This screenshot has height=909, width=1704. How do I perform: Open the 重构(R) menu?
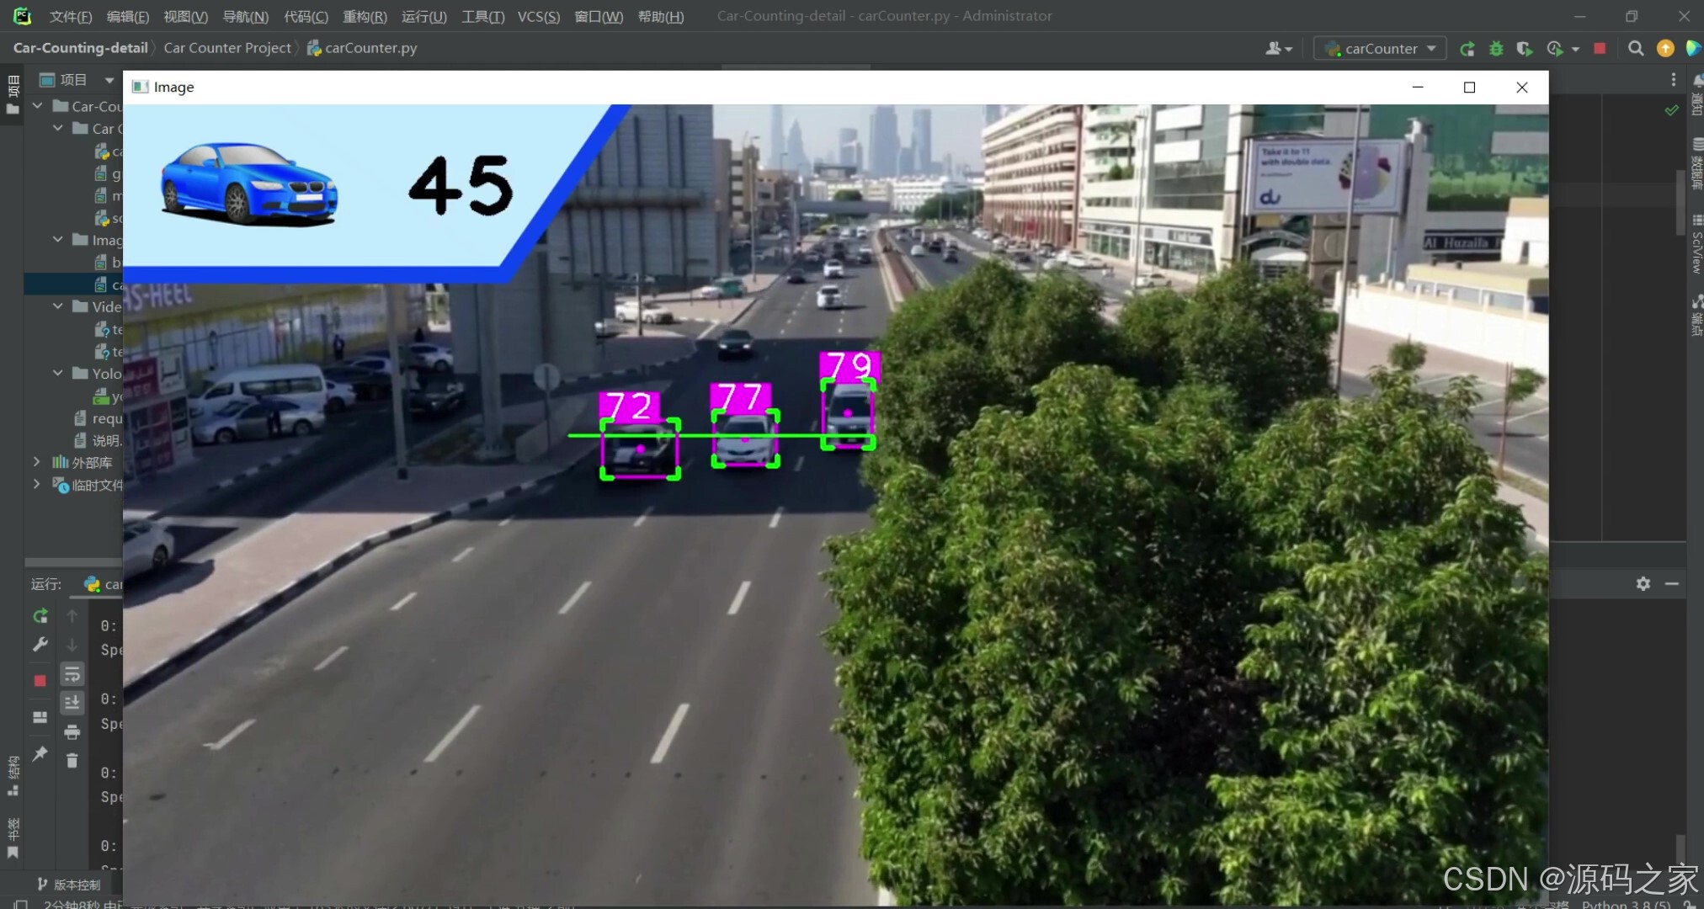pyautogui.click(x=365, y=16)
